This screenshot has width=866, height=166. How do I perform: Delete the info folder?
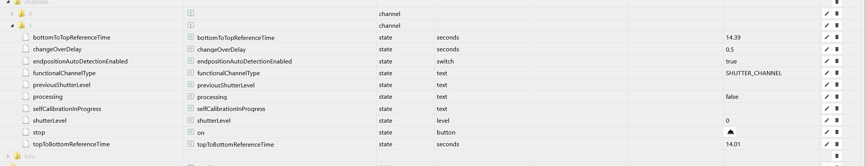click(x=837, y=156)
